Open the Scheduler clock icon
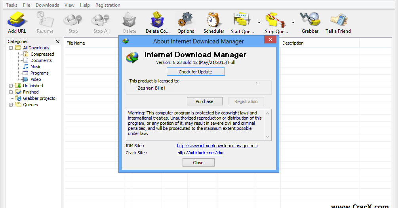The width and height of the screenshot is (398, 208). [x=213, y=19]
